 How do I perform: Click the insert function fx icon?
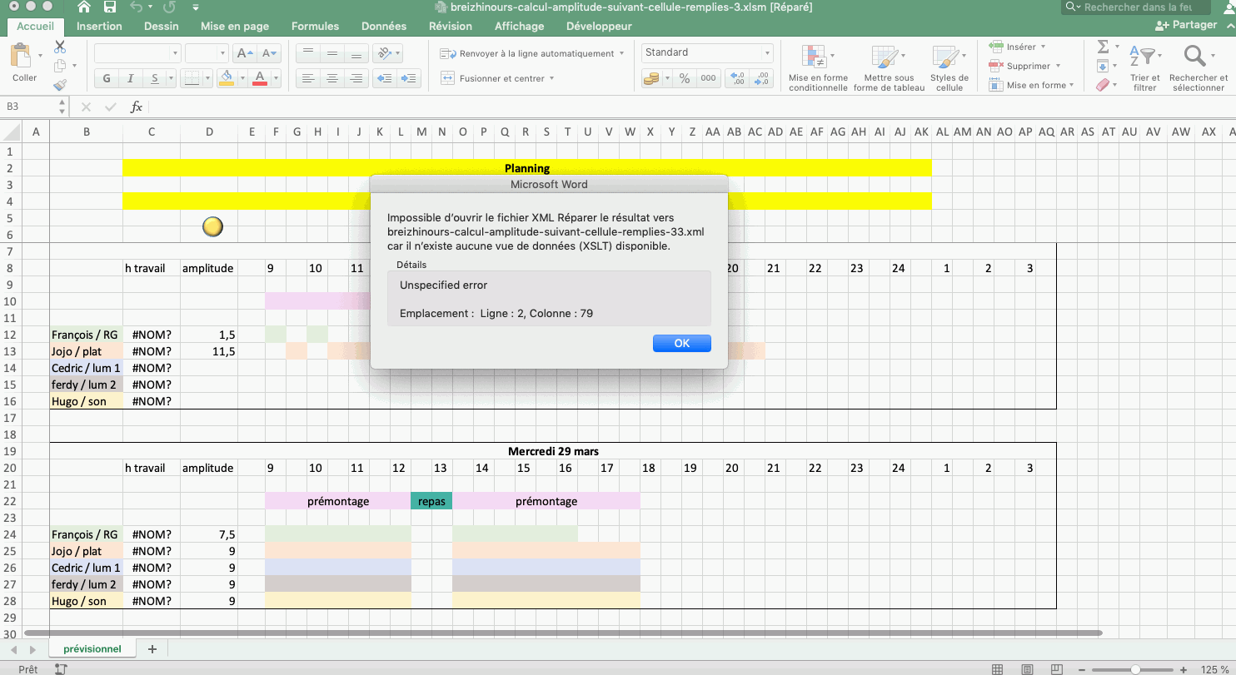137,107
